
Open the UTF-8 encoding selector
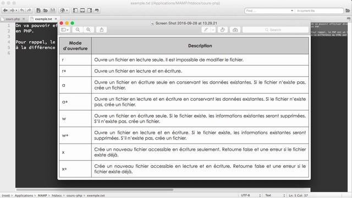(251, 196)
